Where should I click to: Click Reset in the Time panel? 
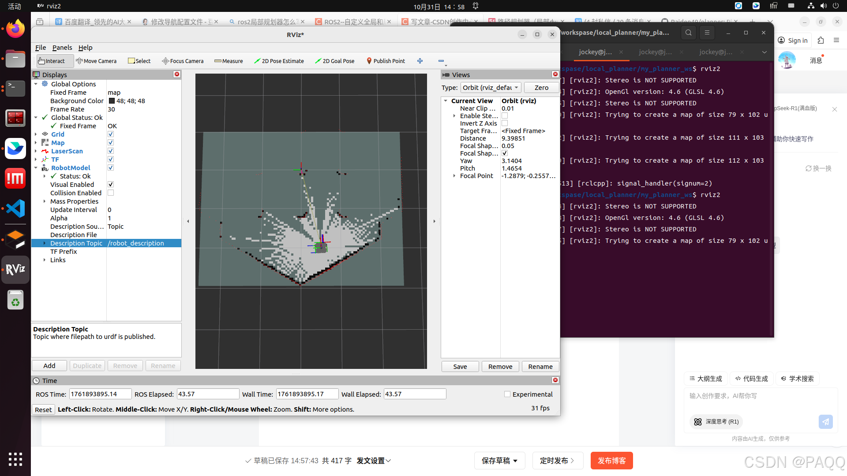43,409
